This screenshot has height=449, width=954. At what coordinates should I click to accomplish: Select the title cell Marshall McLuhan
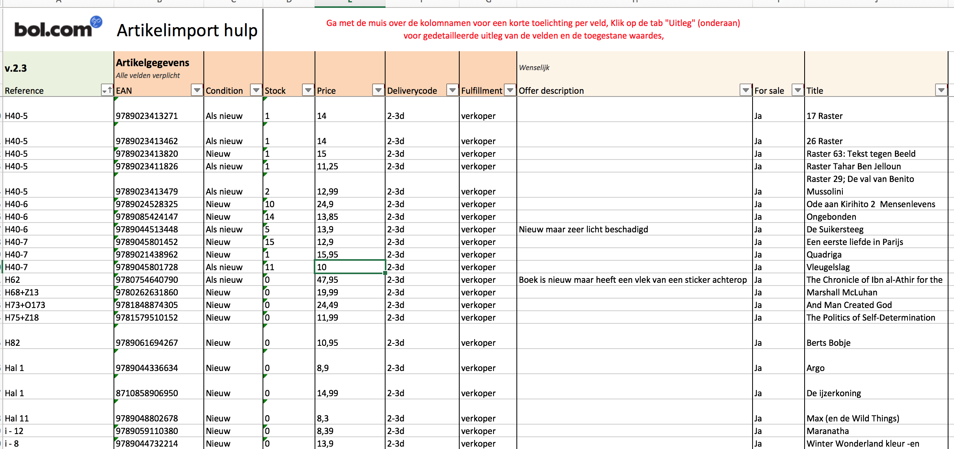tap(876, 292)
